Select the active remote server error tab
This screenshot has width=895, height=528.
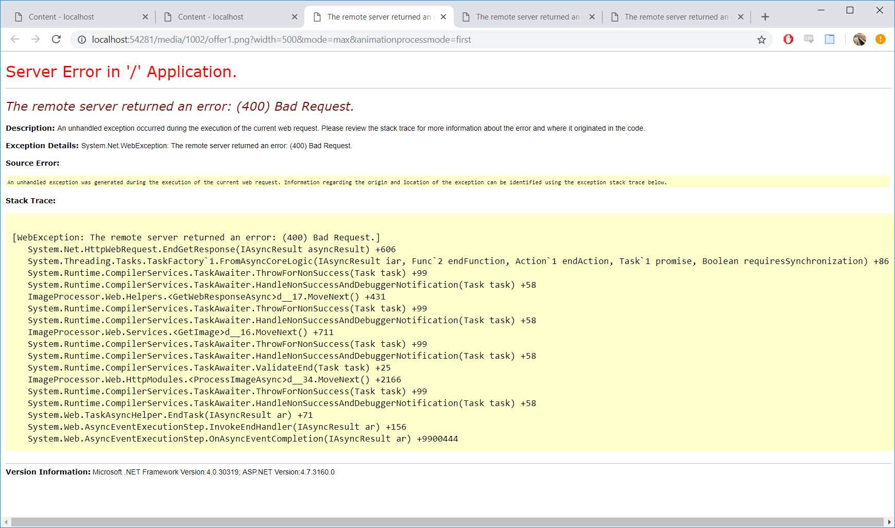point(379,17)
